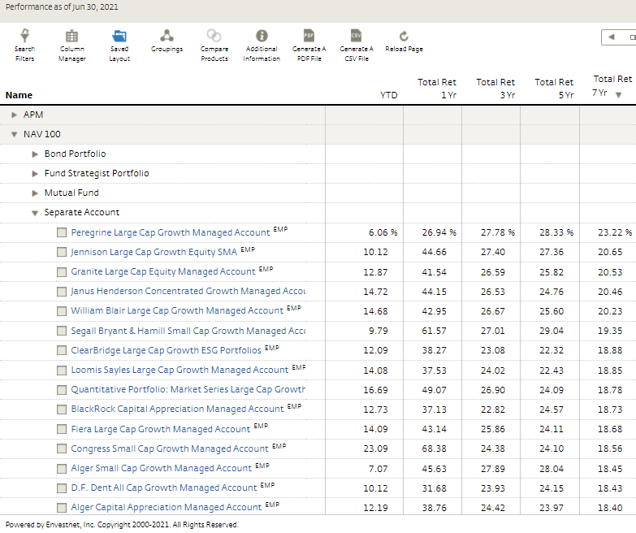Open William Blair Large Cap Growth link

177,310
